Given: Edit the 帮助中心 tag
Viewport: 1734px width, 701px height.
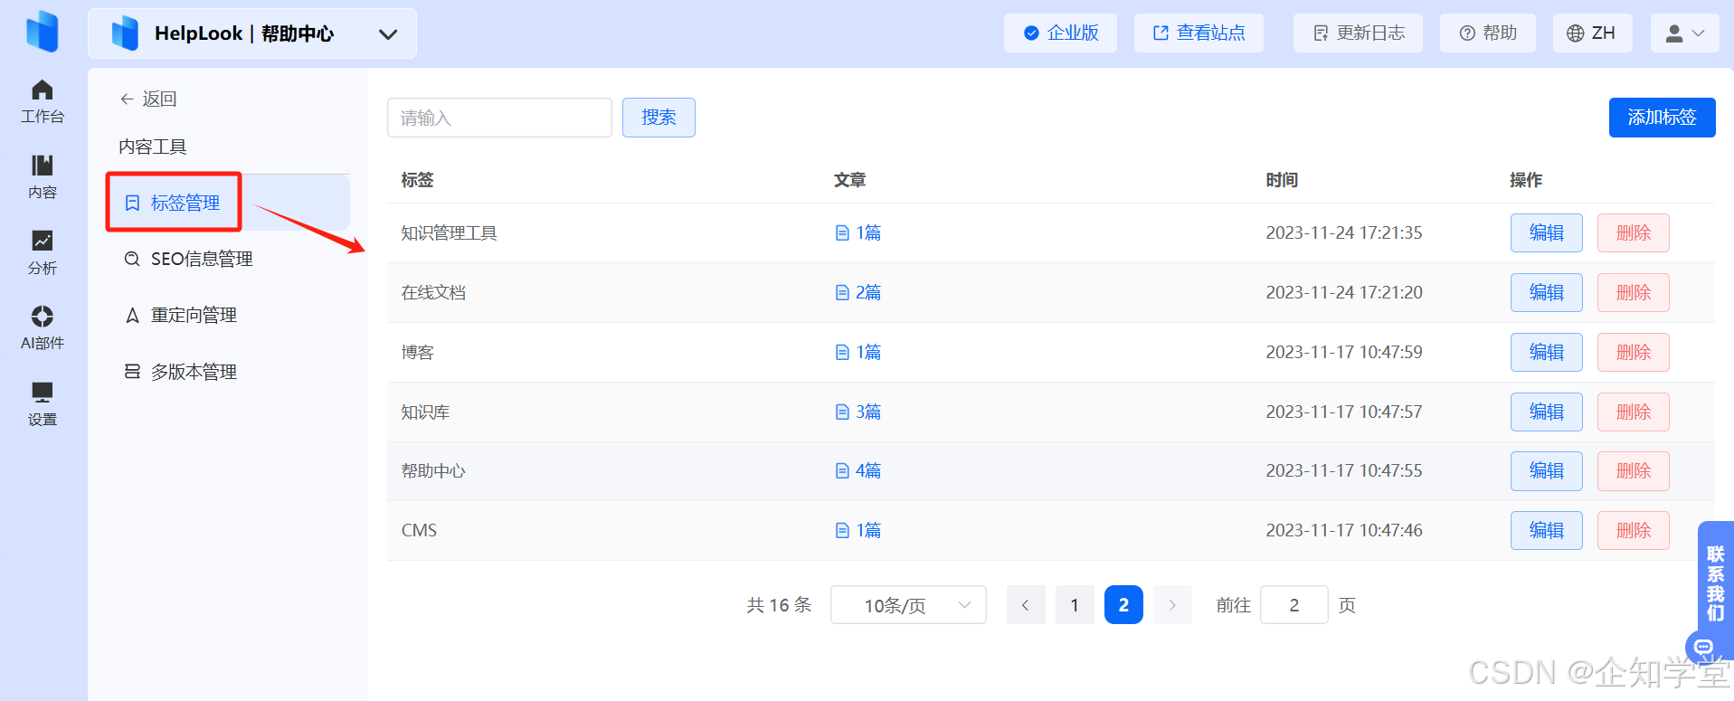Looking at the screenshot, I should point(1546,471).
